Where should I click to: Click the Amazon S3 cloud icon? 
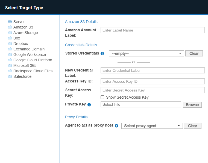coord(10,27)
